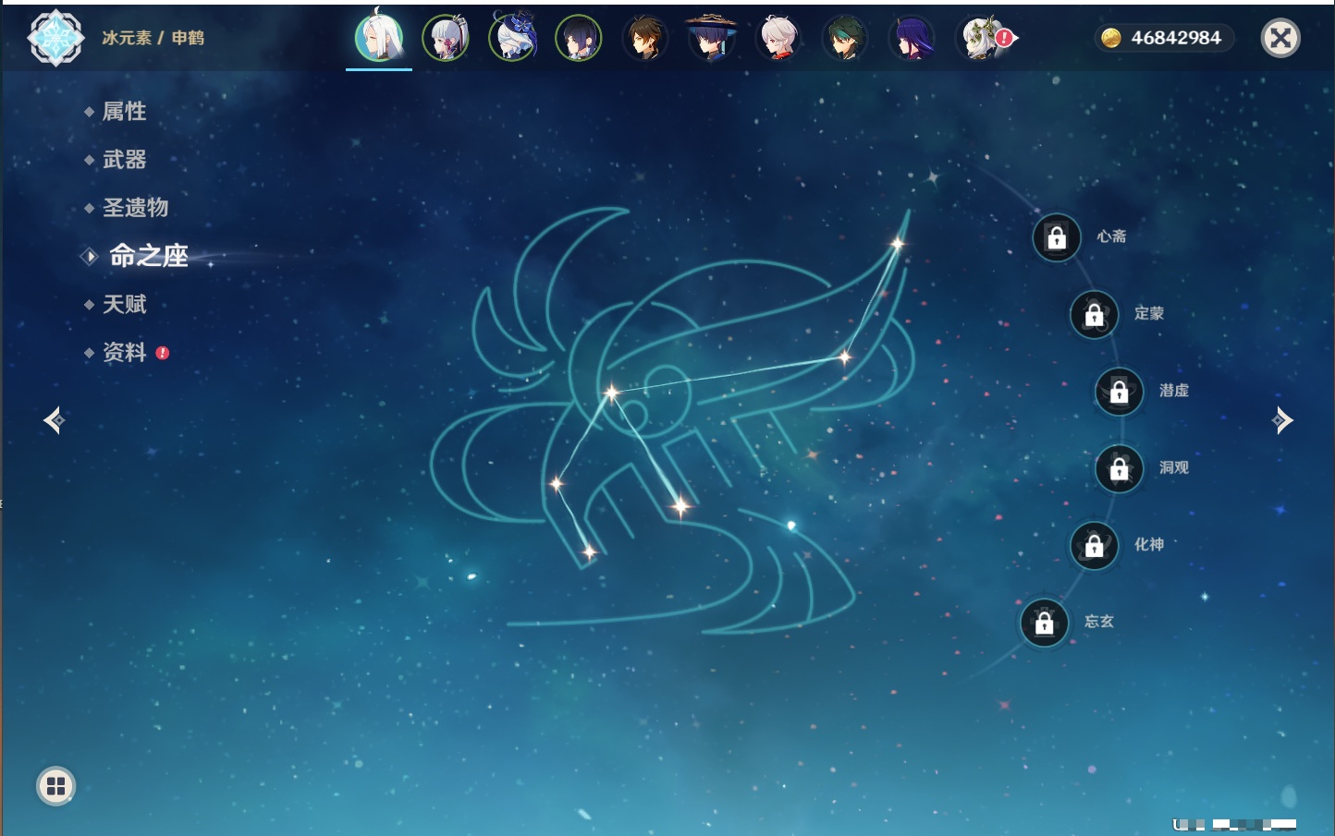
Task: Click the lock icon beside 心斋
Action: tap(1057, 237)
